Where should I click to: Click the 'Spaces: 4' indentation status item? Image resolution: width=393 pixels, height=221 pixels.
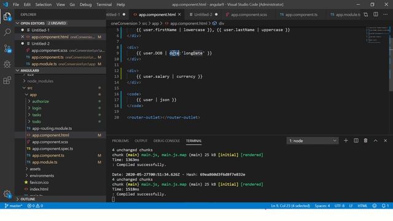(x=322, y=206)
